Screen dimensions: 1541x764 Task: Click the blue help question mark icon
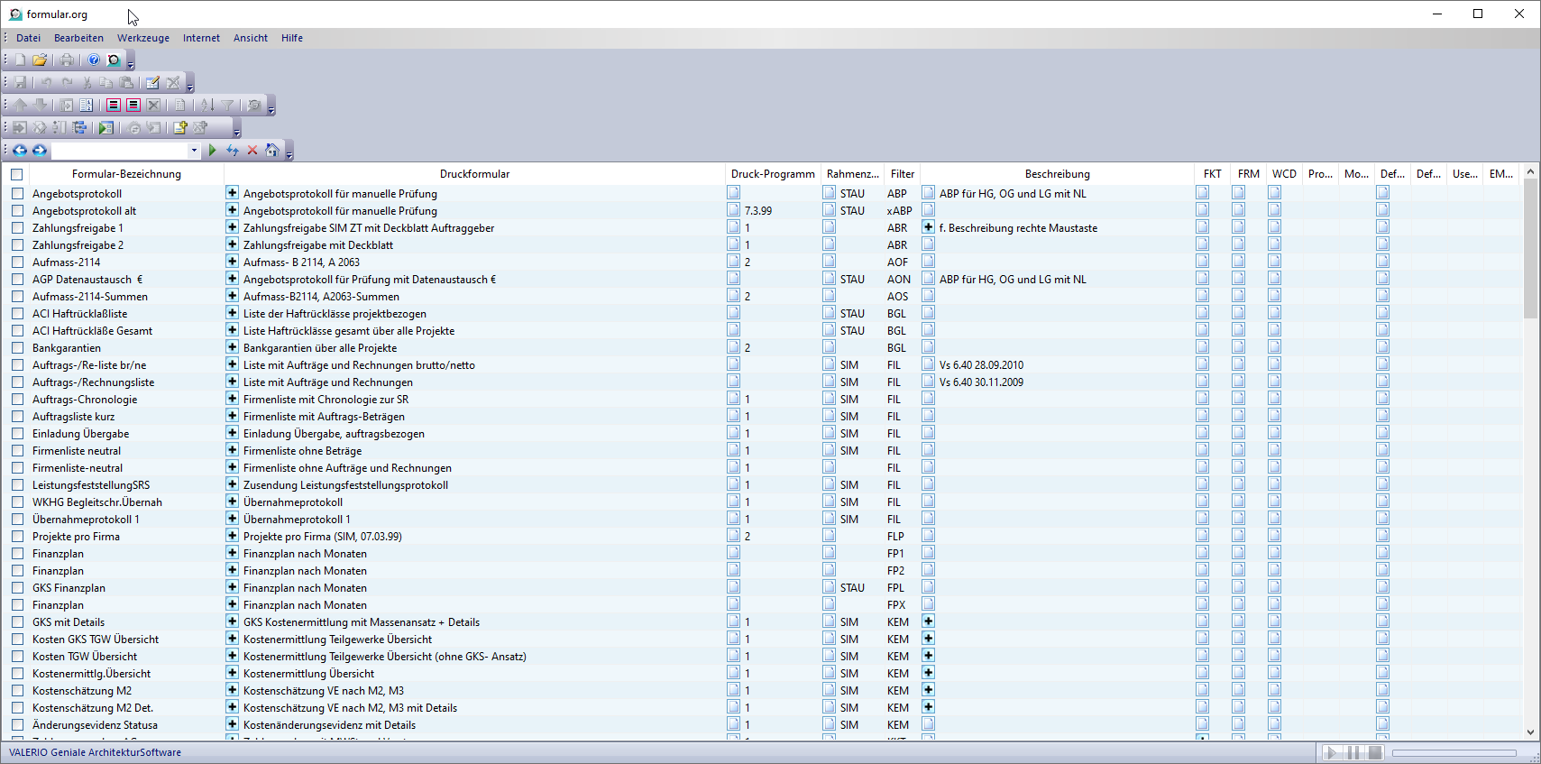point(94,60)
